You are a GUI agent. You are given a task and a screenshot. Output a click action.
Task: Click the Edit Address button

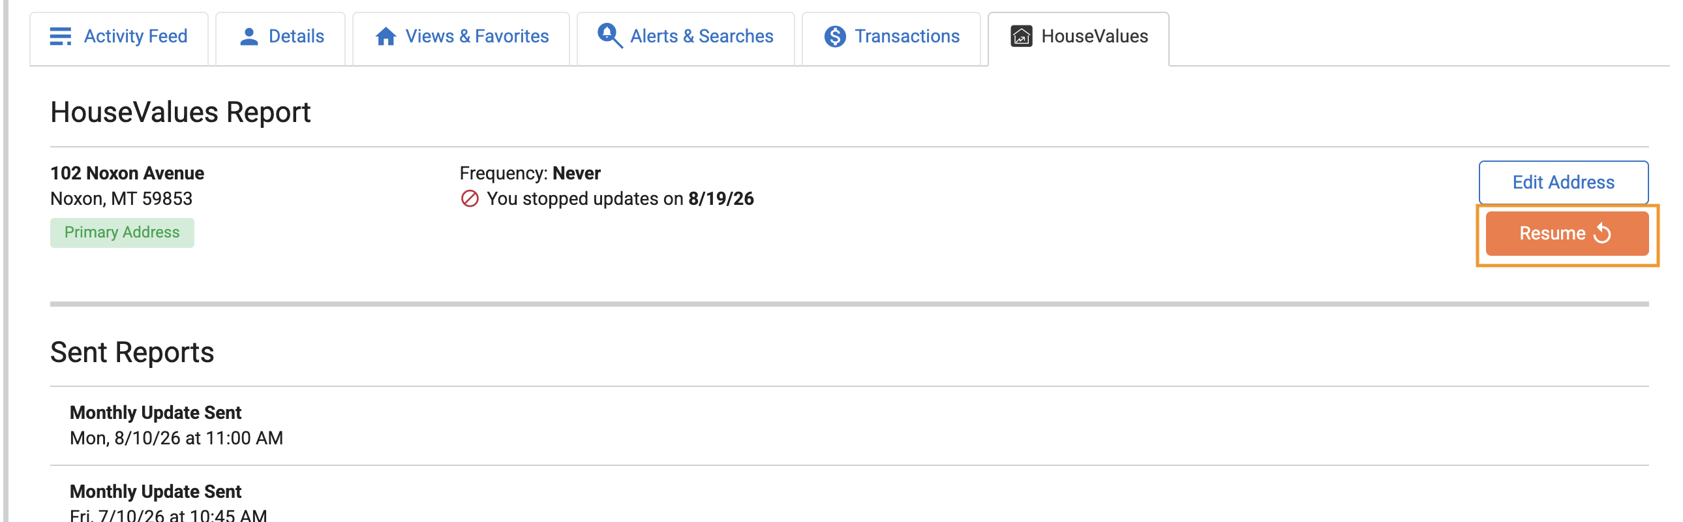tap(1564, 182)
